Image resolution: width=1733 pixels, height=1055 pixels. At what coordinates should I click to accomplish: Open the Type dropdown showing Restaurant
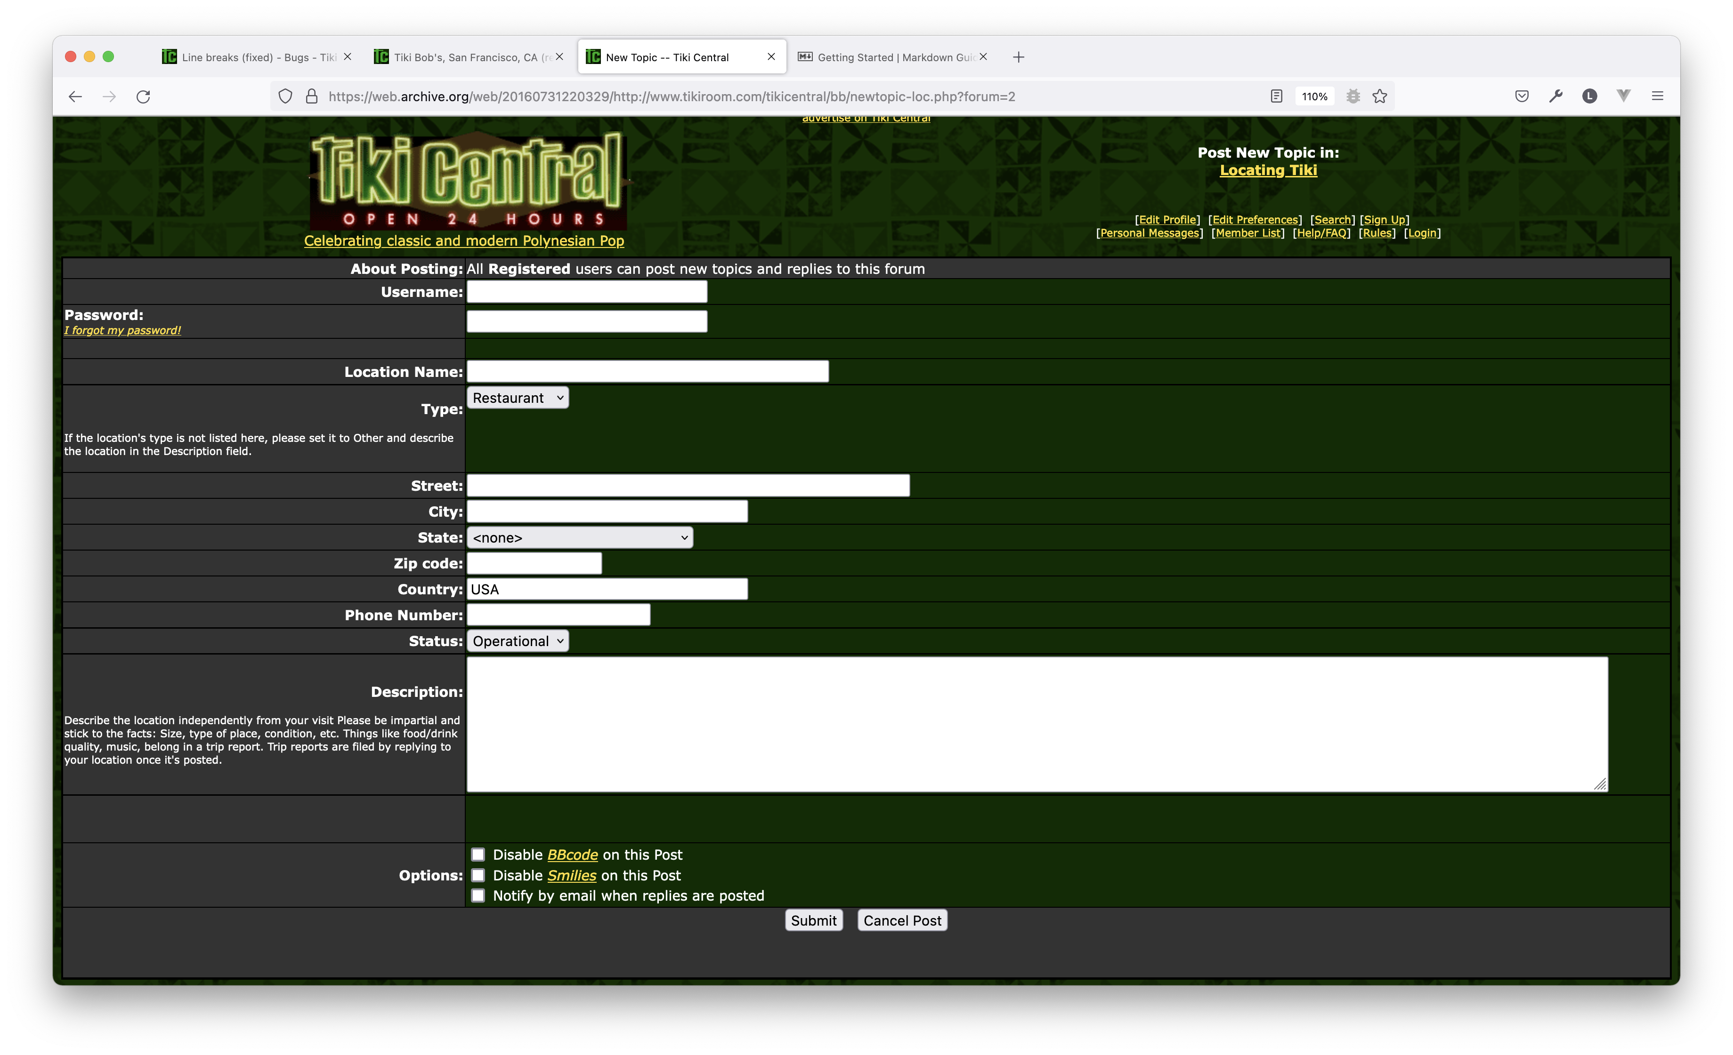[518, 398]
